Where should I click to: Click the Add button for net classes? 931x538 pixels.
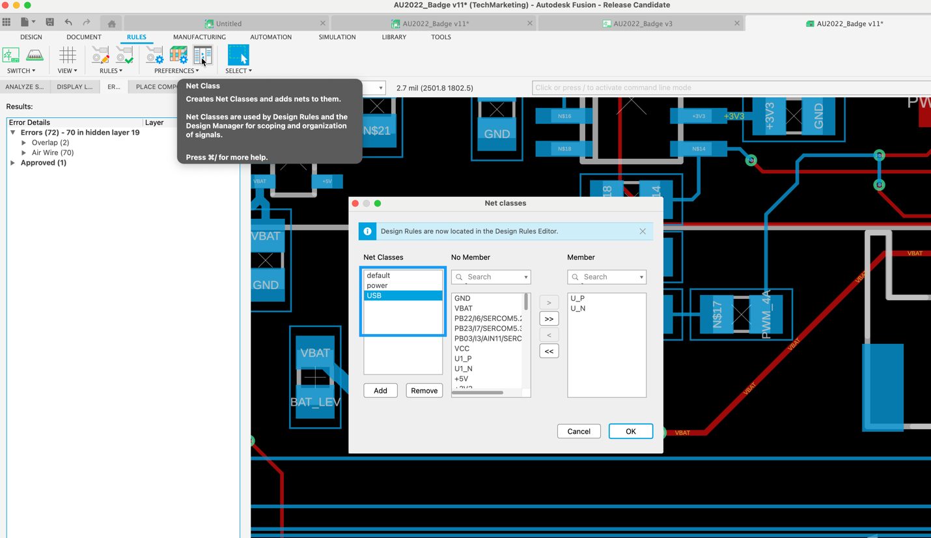(380, 390)
